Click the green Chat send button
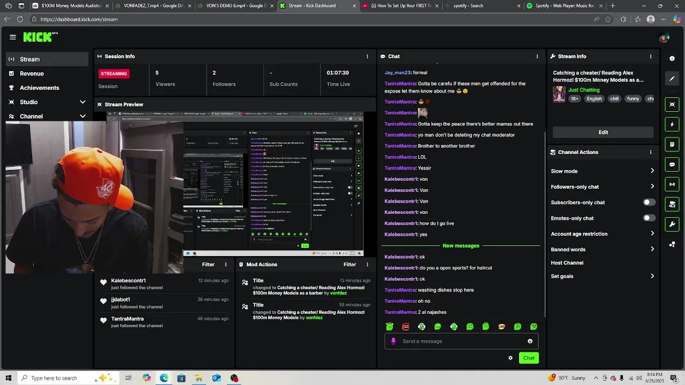Screen dimensions: 685x385 (529, 358)
